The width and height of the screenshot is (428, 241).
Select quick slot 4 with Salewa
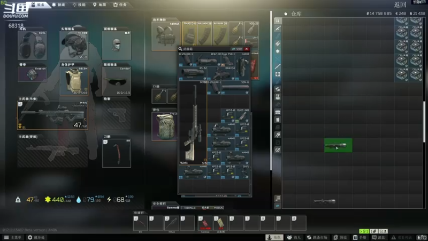[x=205, y=223]
